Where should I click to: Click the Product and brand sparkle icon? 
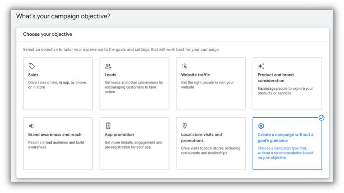coord(261,66)
